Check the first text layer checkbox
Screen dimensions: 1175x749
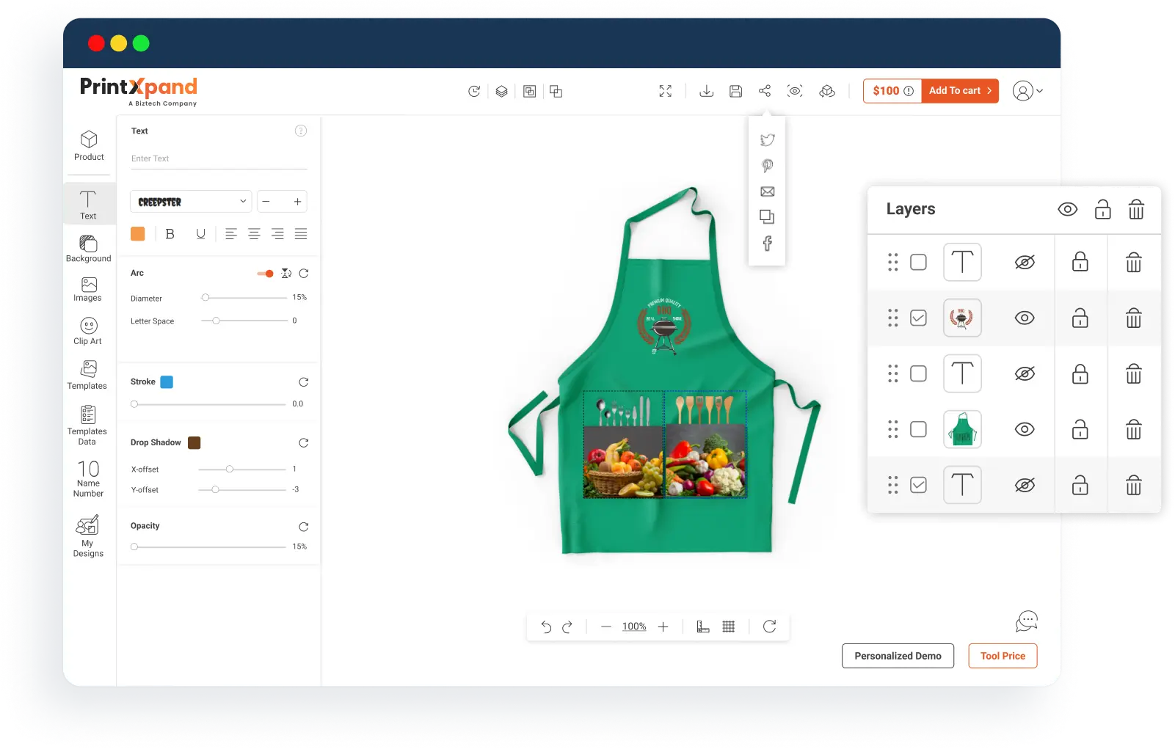[x=918, y=262]
